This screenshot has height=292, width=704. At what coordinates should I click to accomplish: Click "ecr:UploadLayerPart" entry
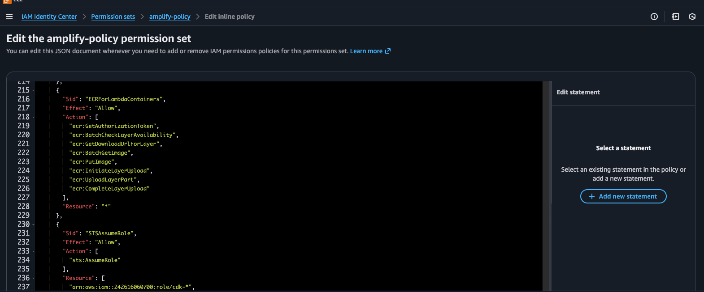pos(103,180)
